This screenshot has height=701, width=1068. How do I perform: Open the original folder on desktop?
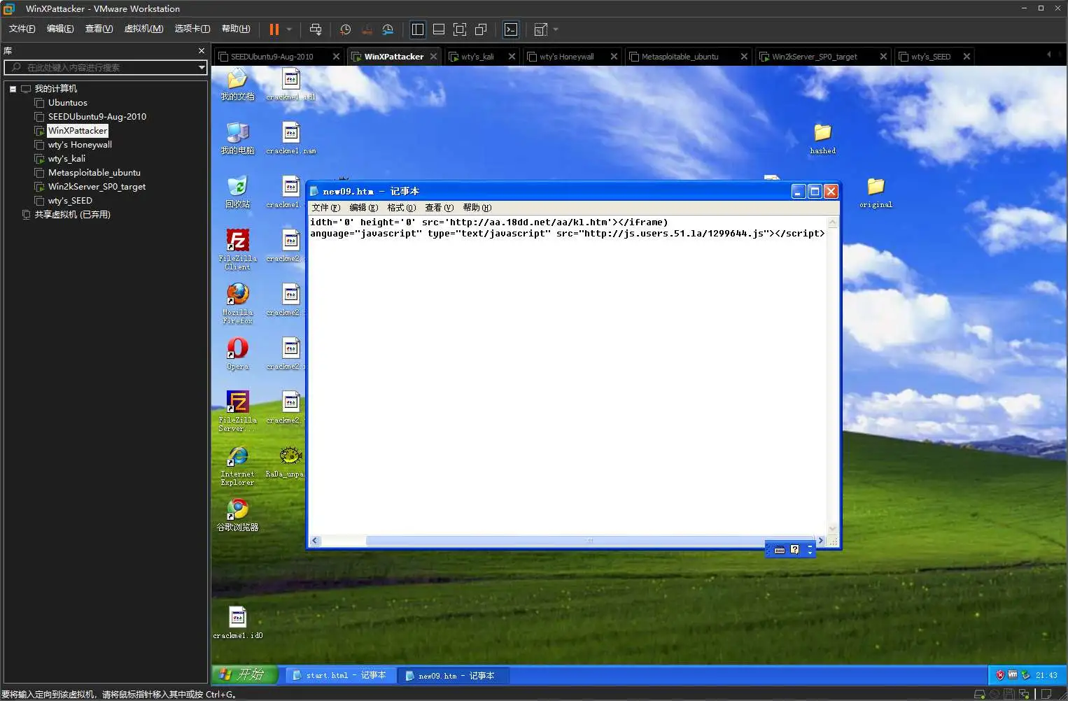876,192
